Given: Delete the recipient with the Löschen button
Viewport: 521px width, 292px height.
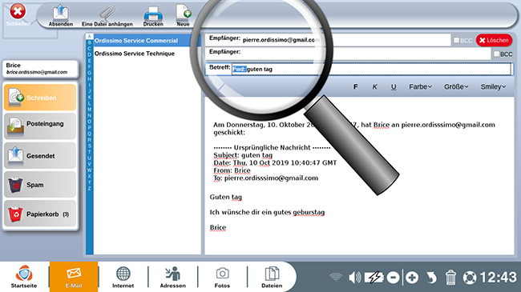Looking at the screenshot, I should click(x=494, y=40).
